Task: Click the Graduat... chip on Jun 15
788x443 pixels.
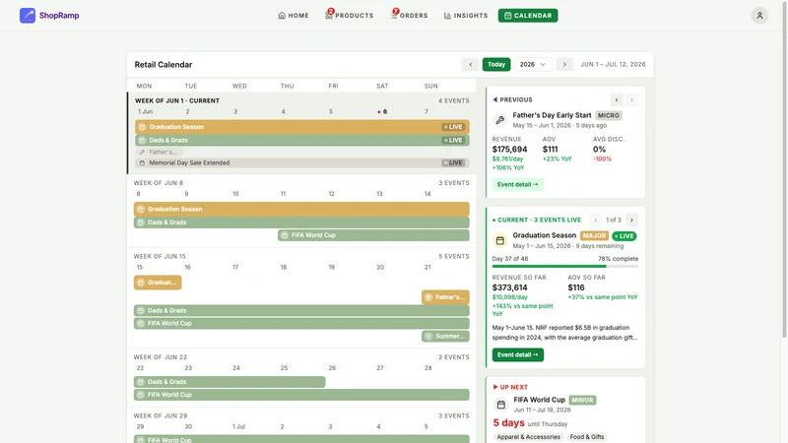Action: [x=158, y=283]
